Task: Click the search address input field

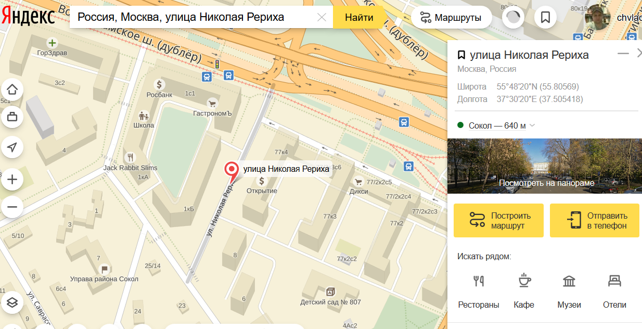Action: [192, 17]
